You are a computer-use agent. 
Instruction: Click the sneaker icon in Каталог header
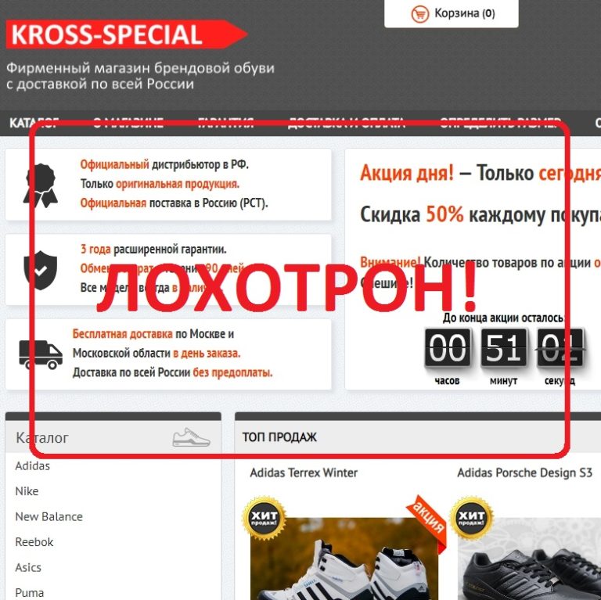click(191, 437)
